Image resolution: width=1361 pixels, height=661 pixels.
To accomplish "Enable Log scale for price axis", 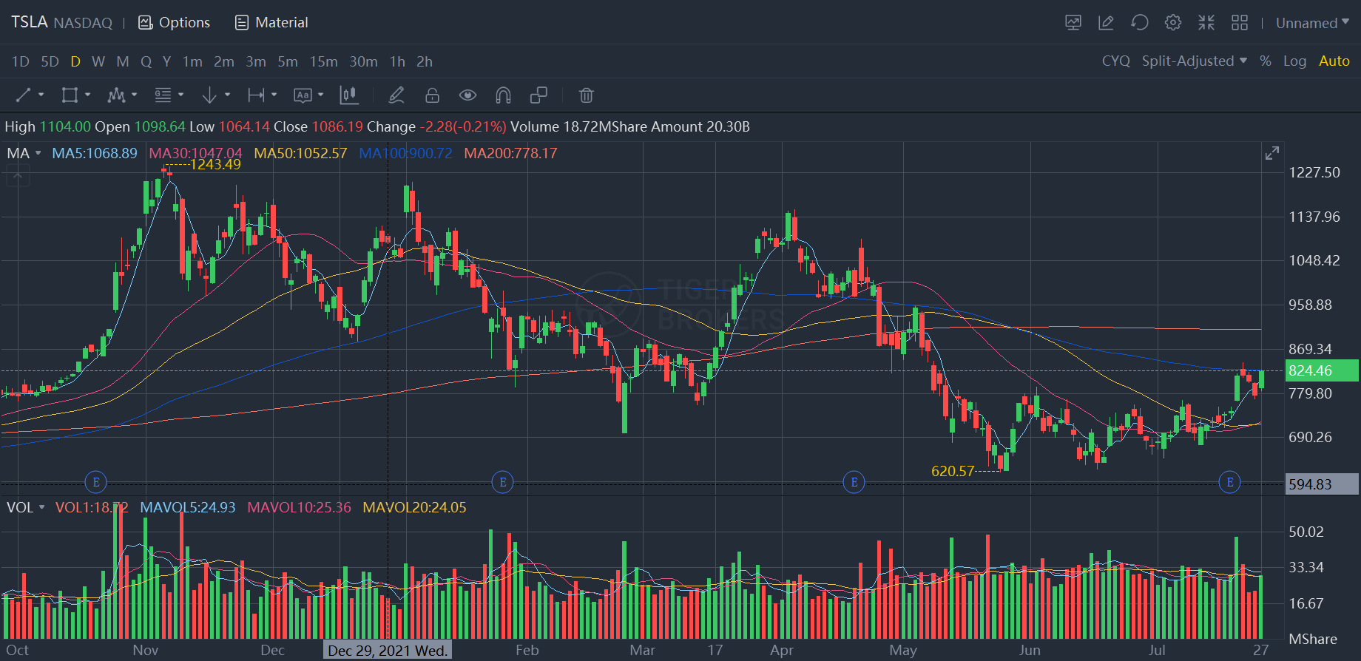I will click(x=1294, y=61).
